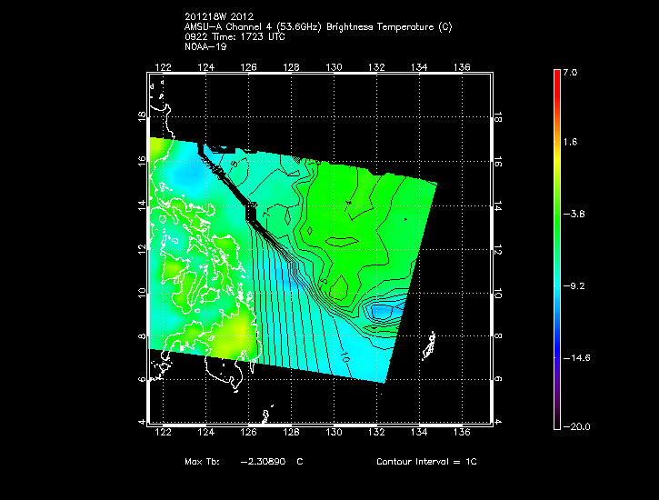The image size is (659, 500).
Task: Click the right-axis latitude label '16'
Action: coord(497,162)
